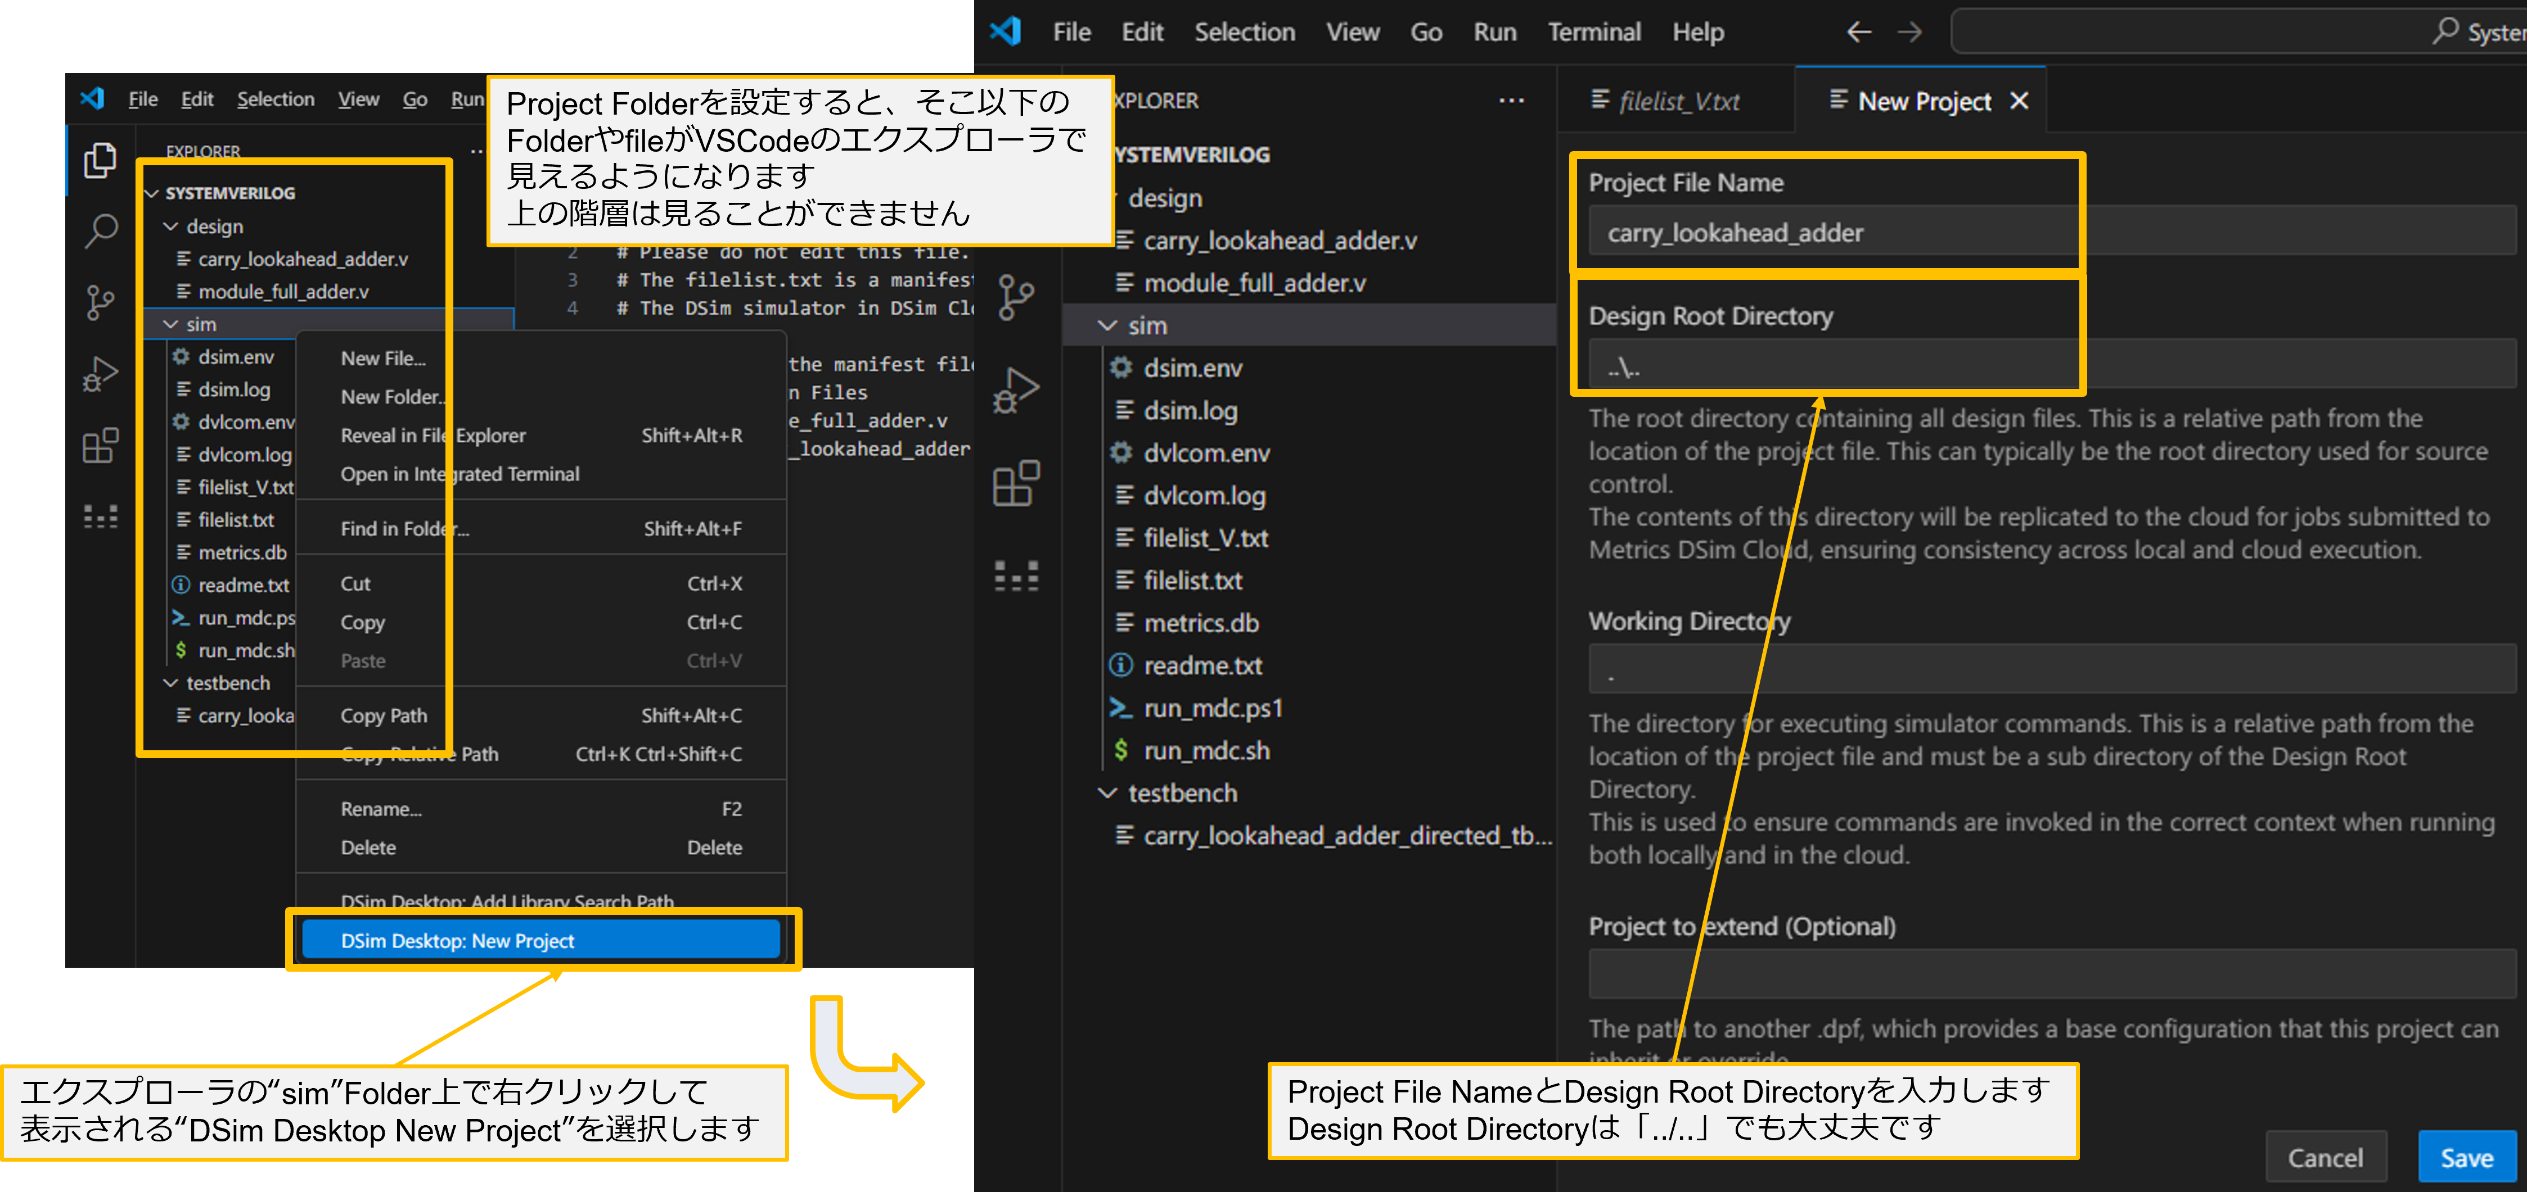Click VS Code logo in left window
The width and height of the screenshot is (2527, 1192).
(92, 98)
